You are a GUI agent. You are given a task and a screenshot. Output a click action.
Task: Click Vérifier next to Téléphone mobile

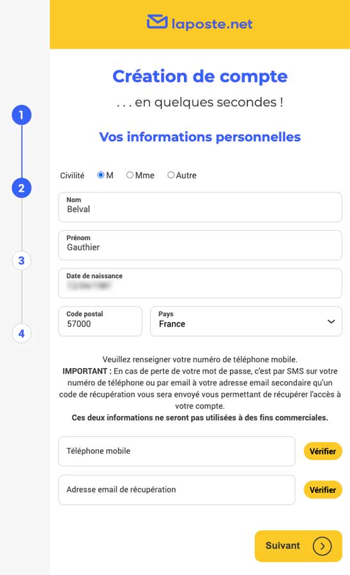(x=323, y=452)
